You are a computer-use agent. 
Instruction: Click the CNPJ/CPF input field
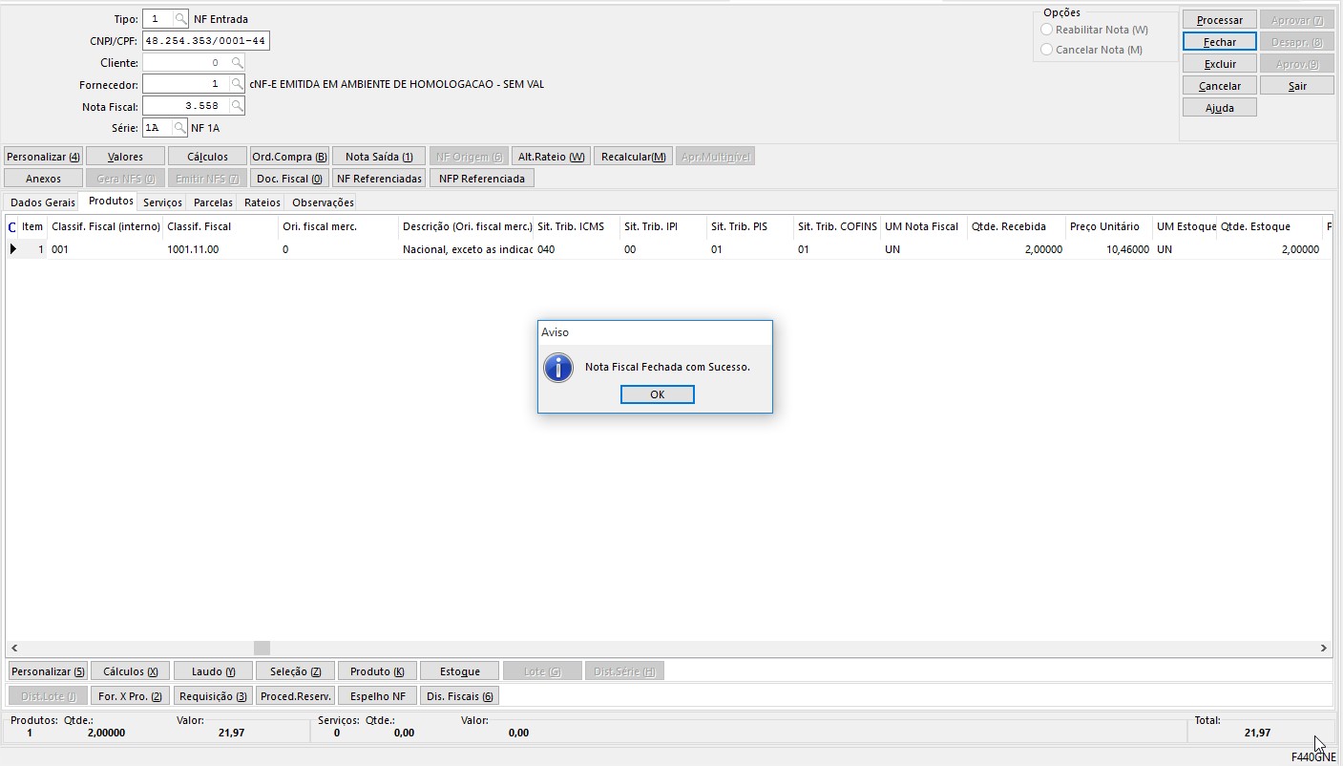205,41
